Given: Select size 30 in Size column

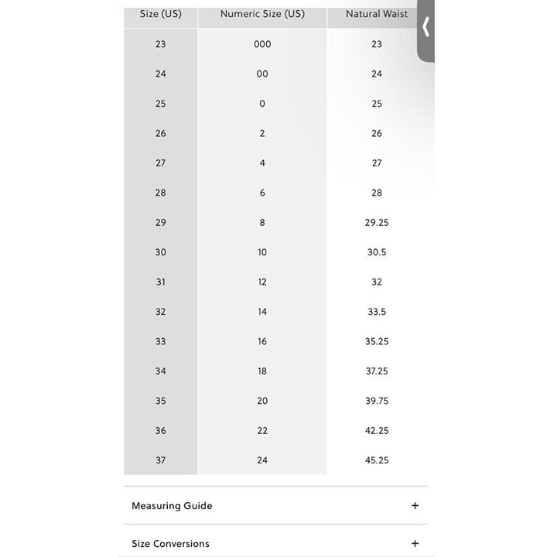Looking at the screenshot, I should pyautogui.click(x=161, y=252).
